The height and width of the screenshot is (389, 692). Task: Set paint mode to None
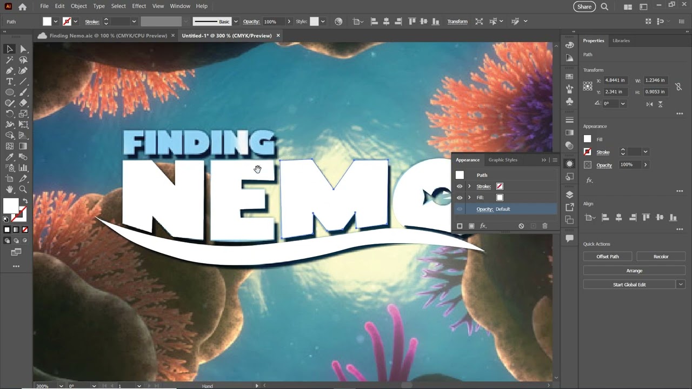click(24, 230)
